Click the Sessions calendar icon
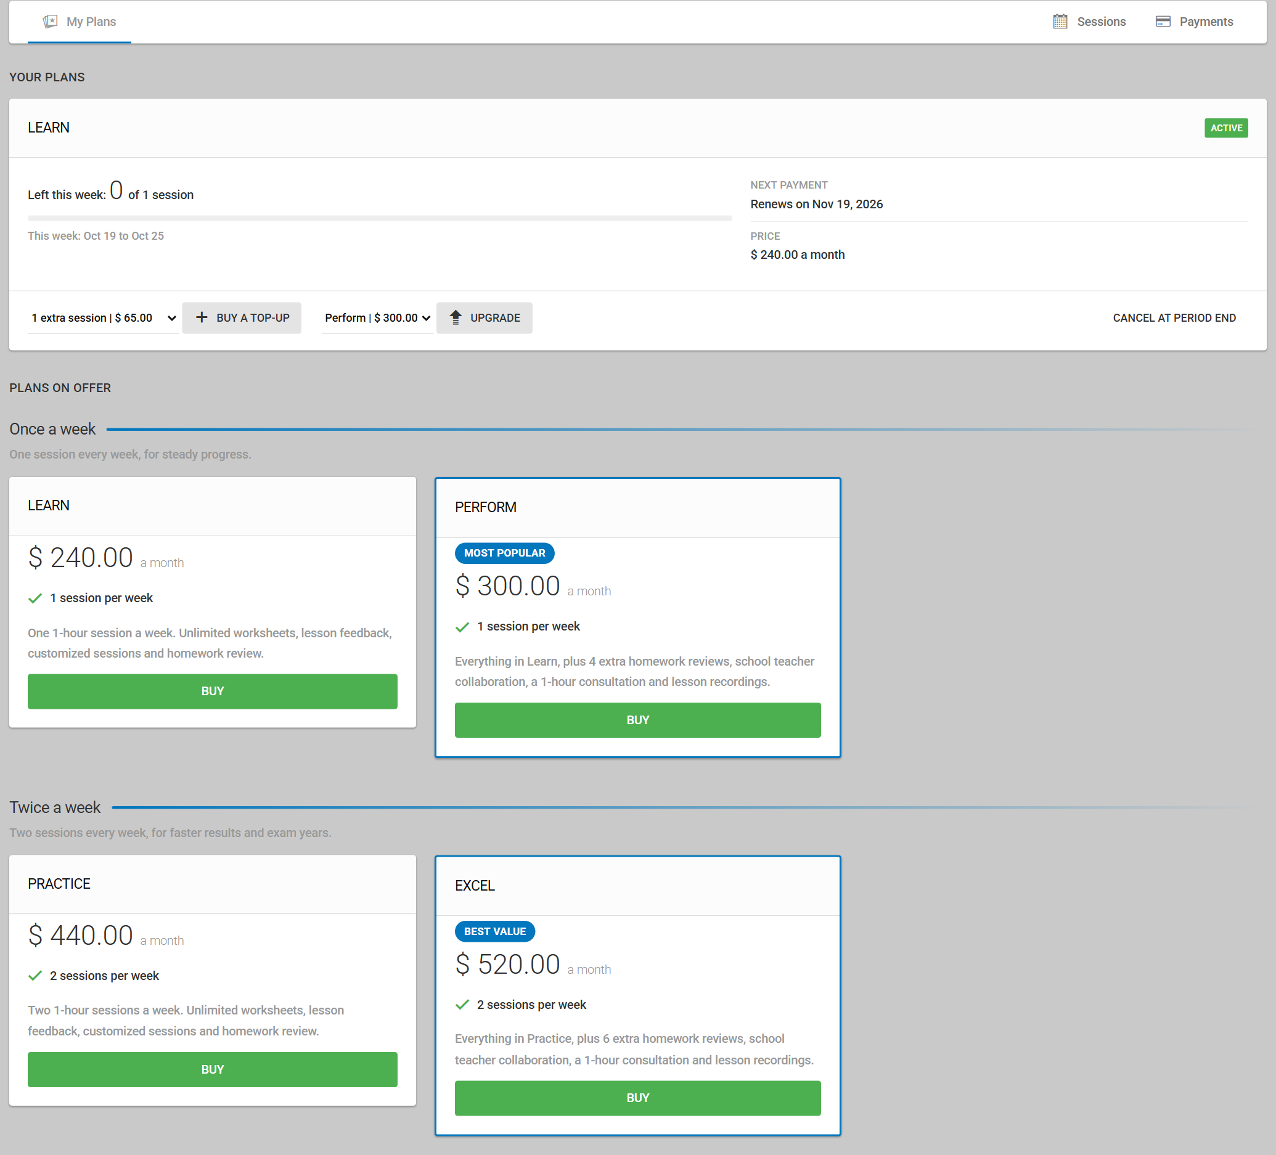Screen dimensions: 1276x1155 click(x=1060, y=22)
